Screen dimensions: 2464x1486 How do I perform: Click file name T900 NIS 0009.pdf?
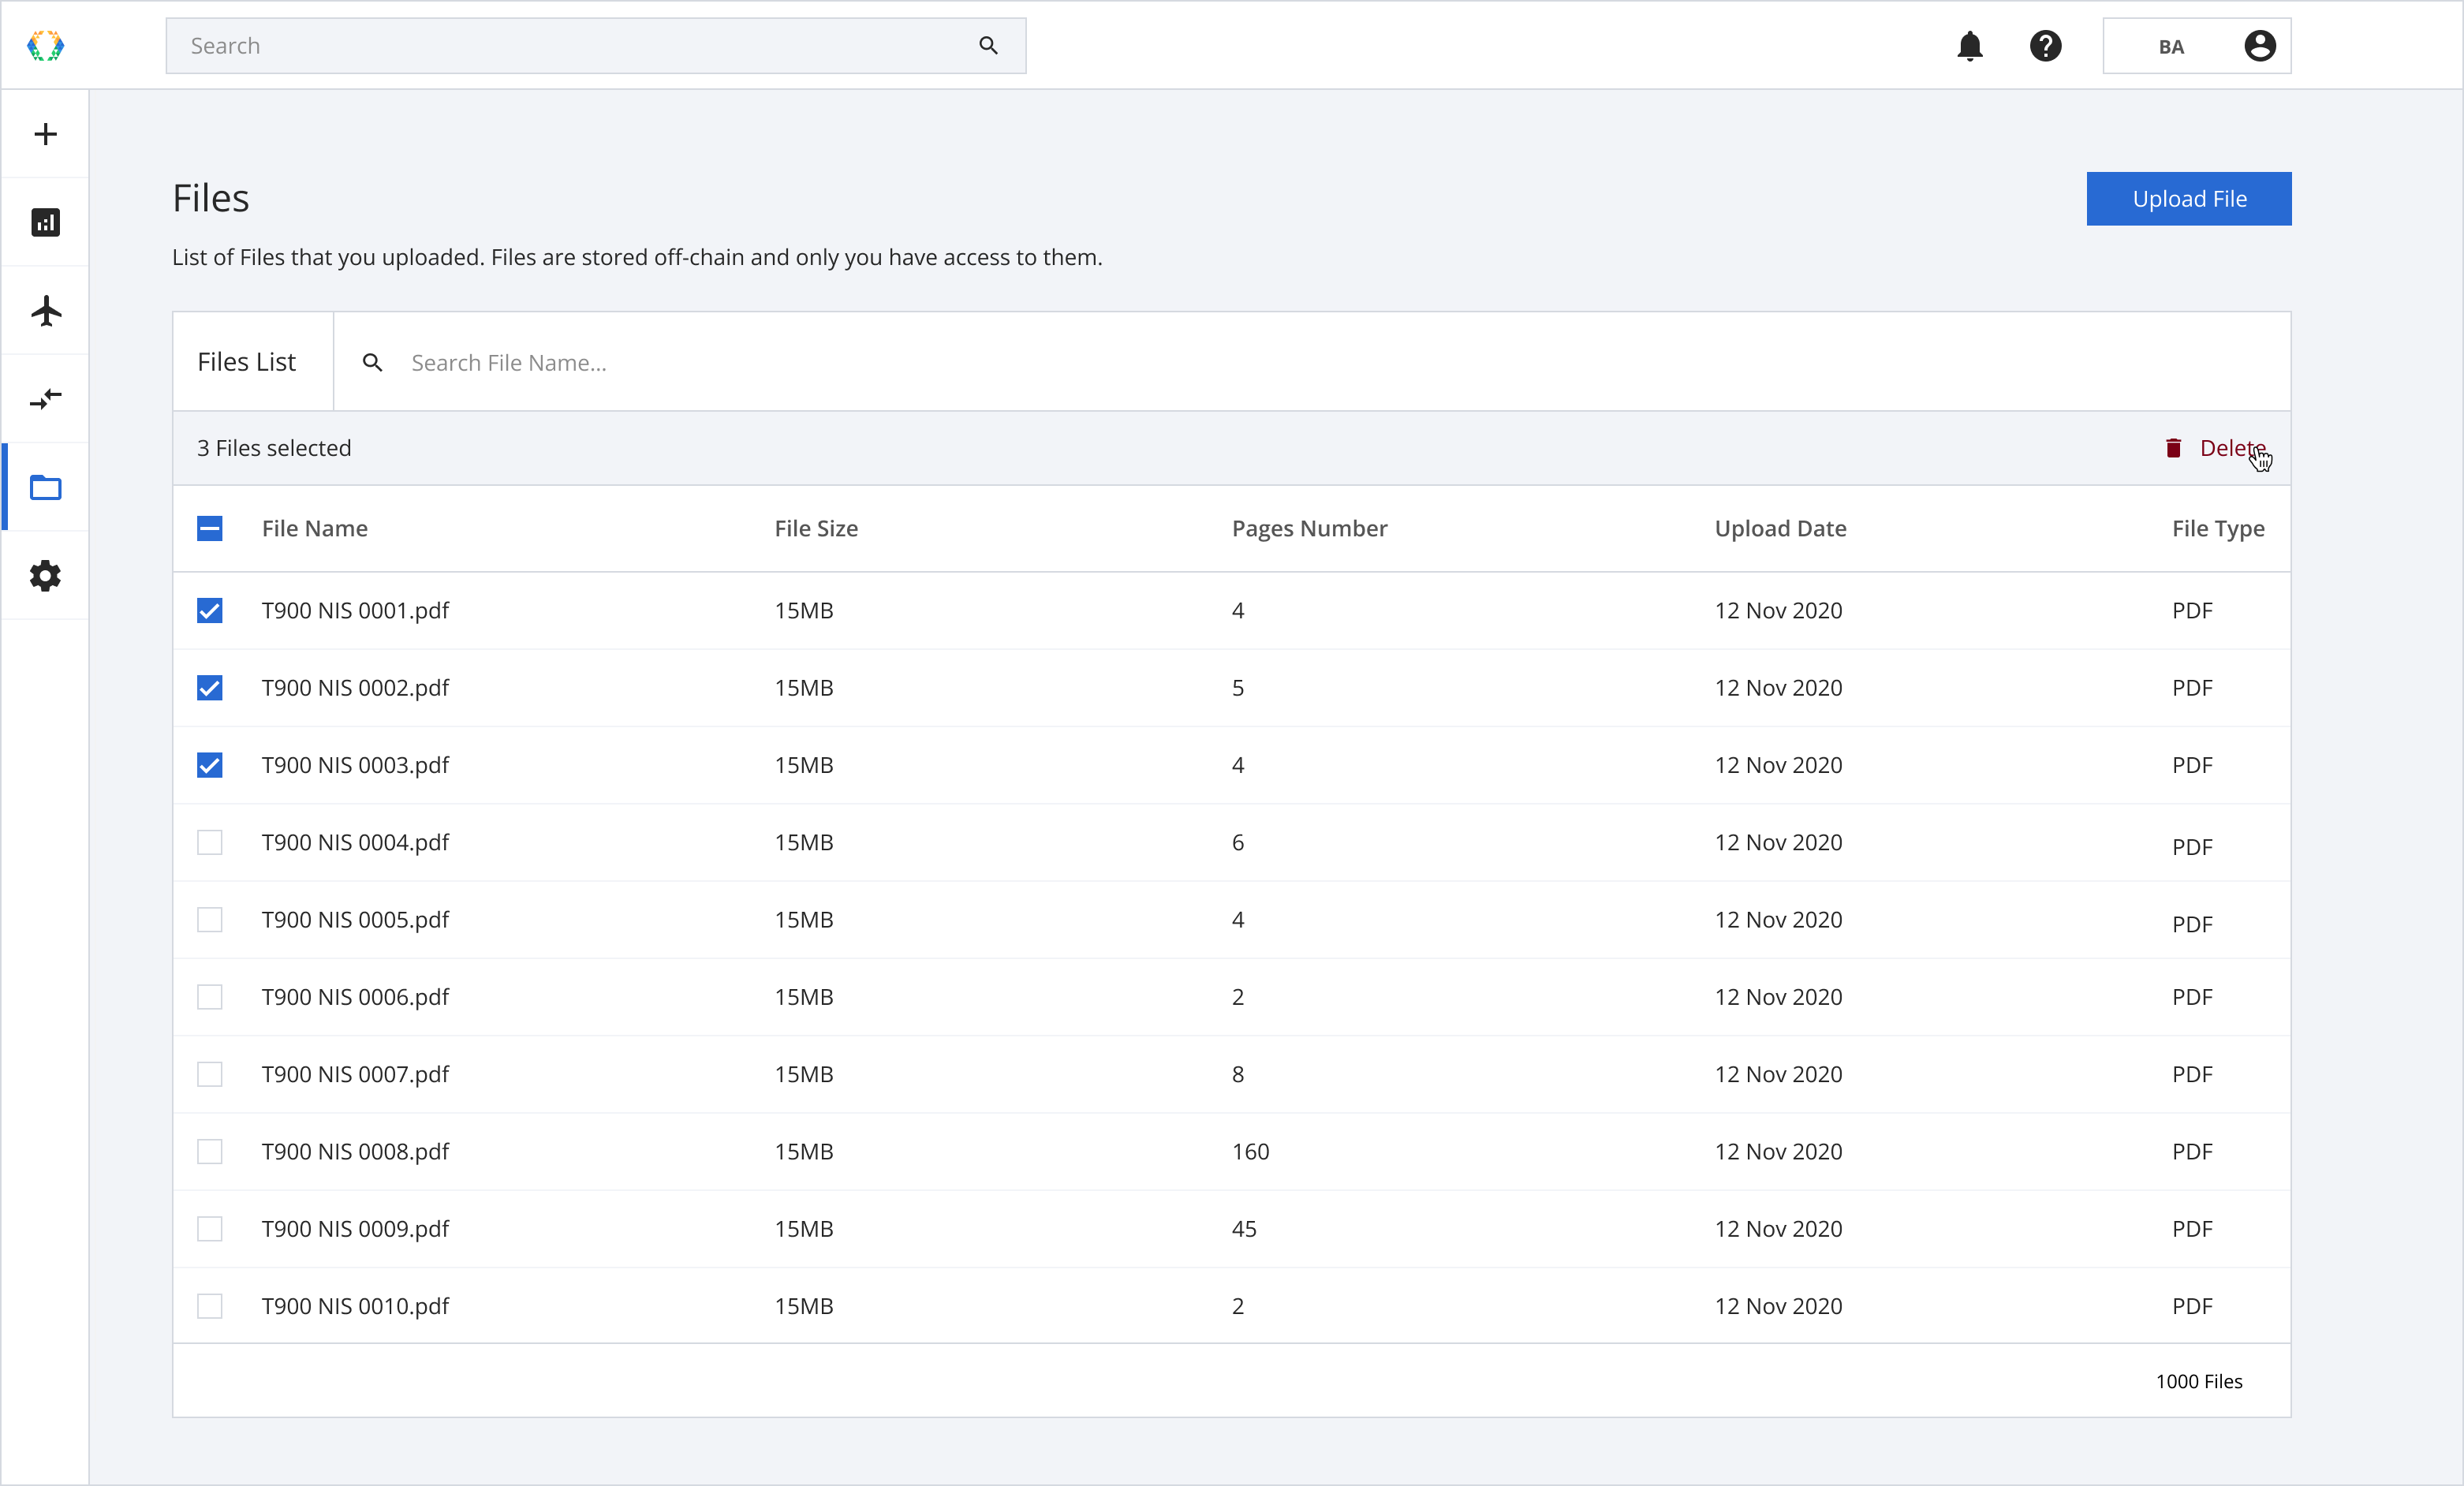point(355,1229)
